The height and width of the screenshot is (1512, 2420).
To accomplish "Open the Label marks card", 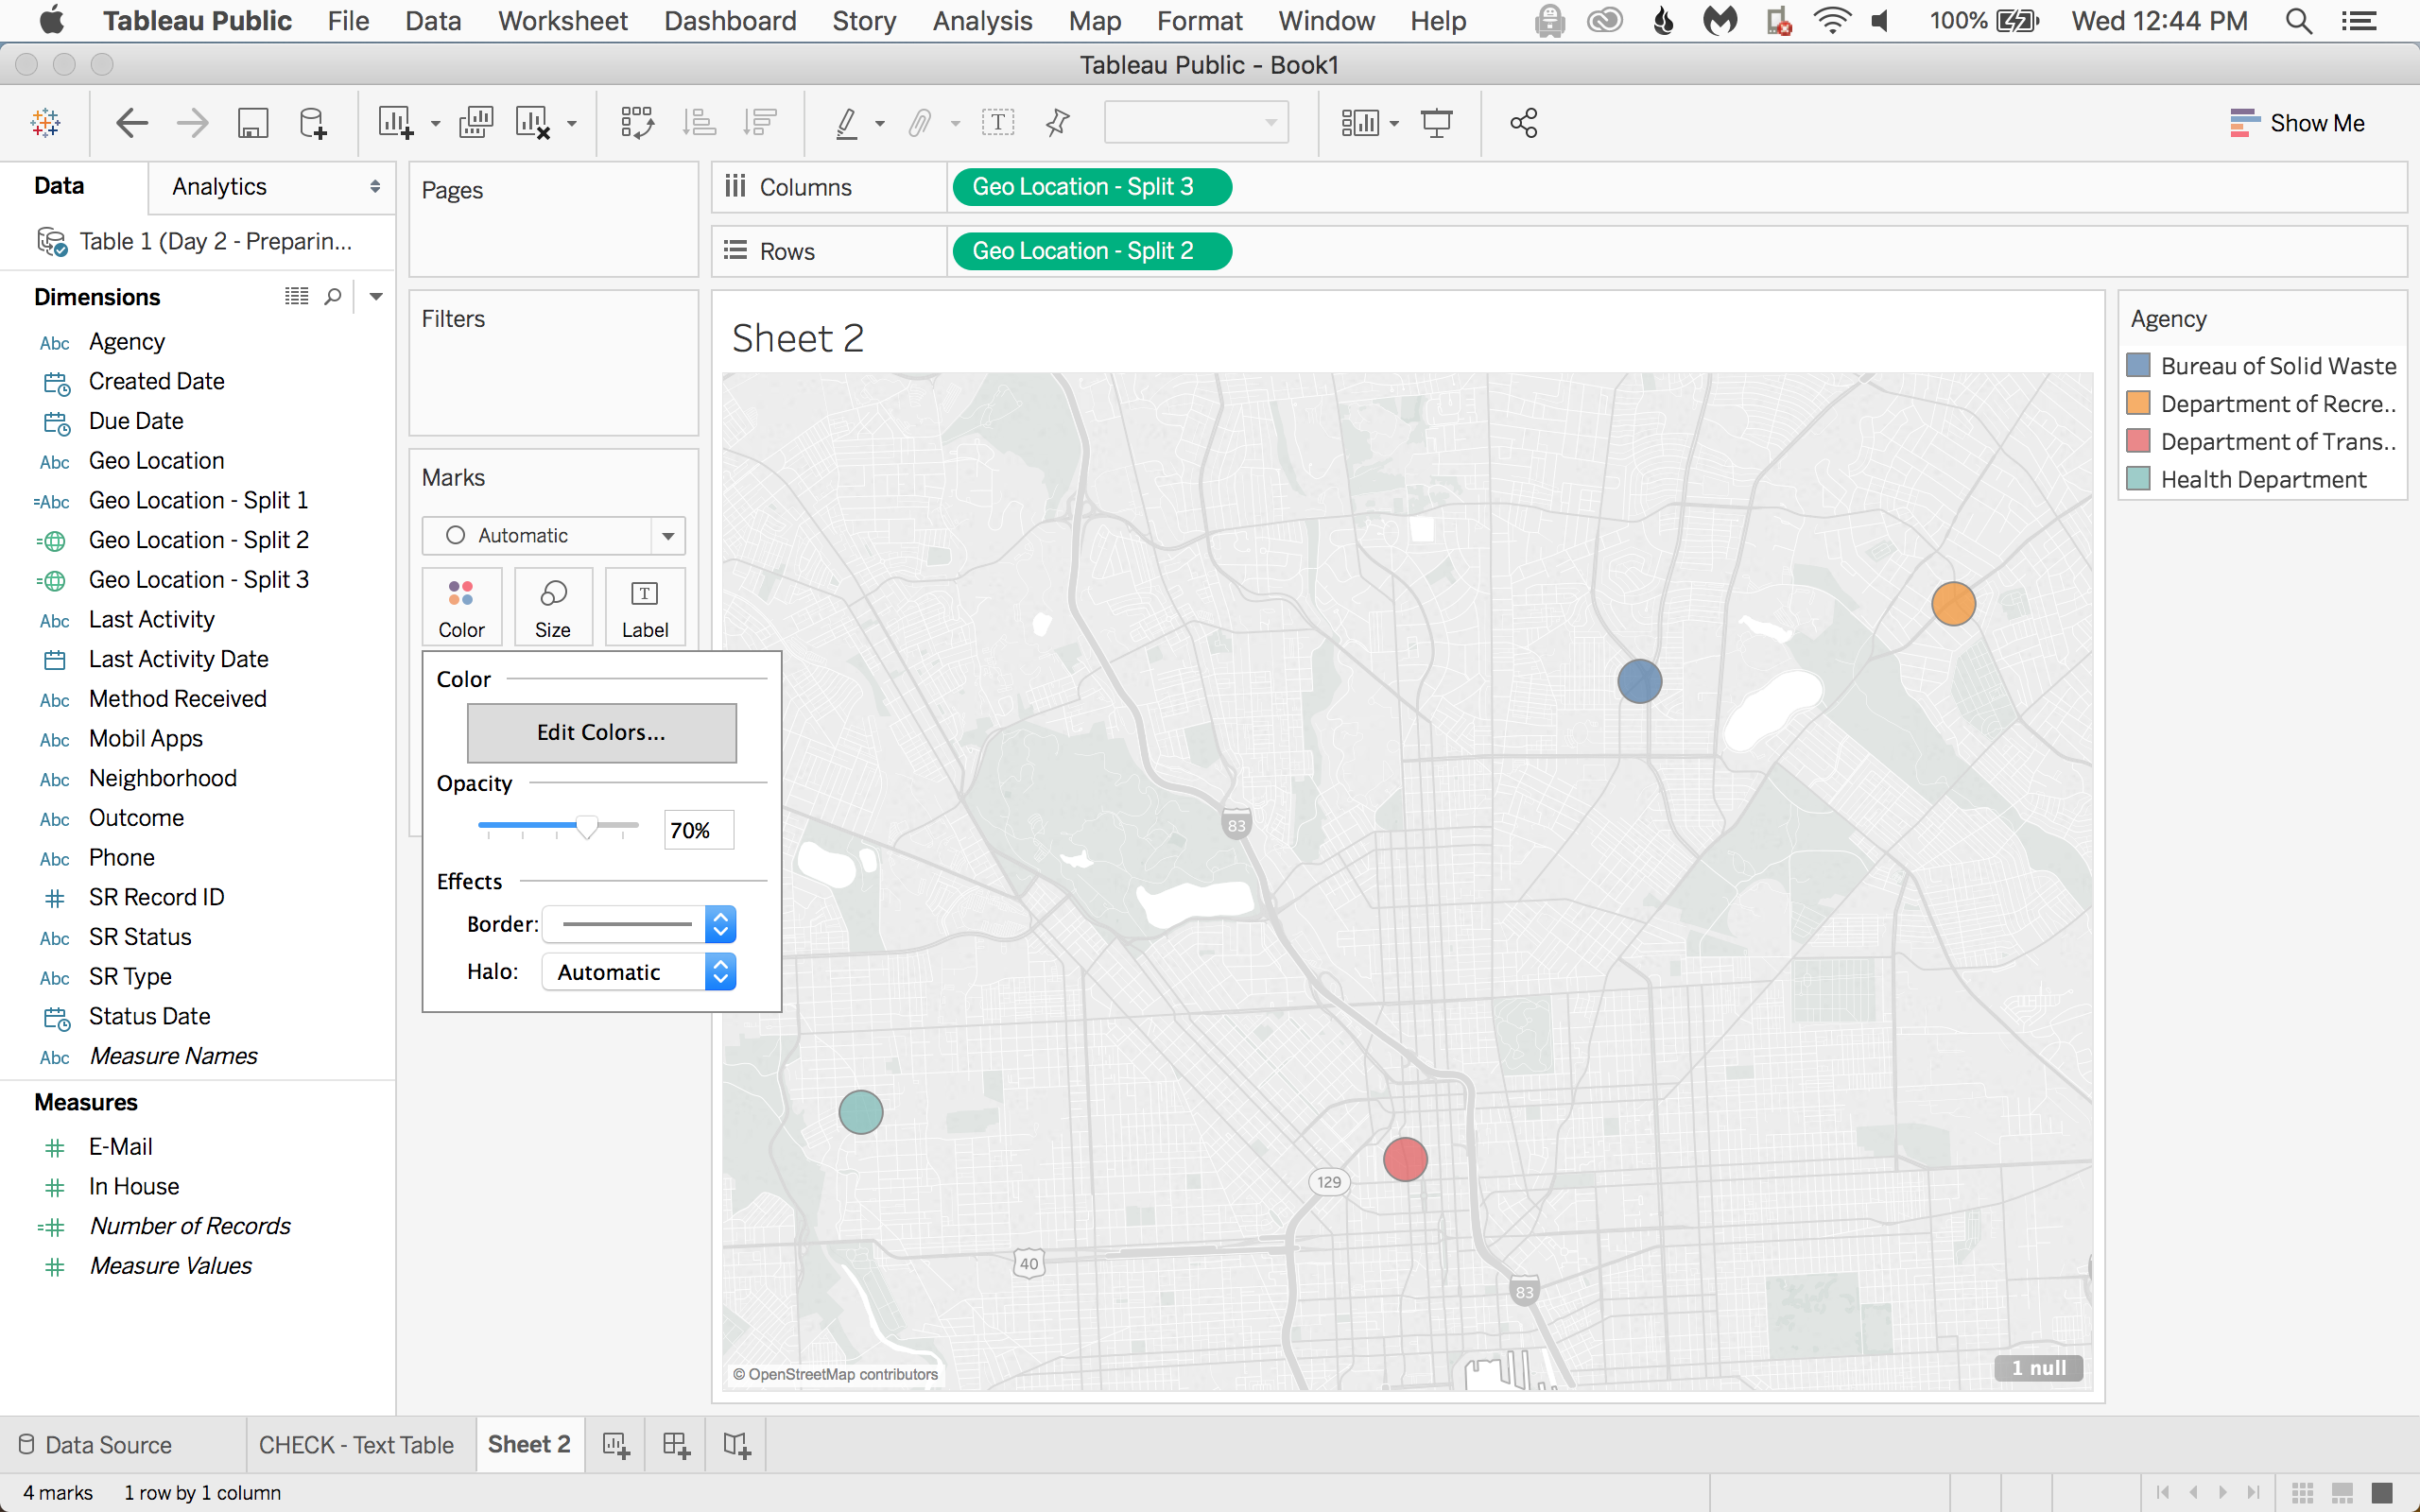I will tap(645, 607).
